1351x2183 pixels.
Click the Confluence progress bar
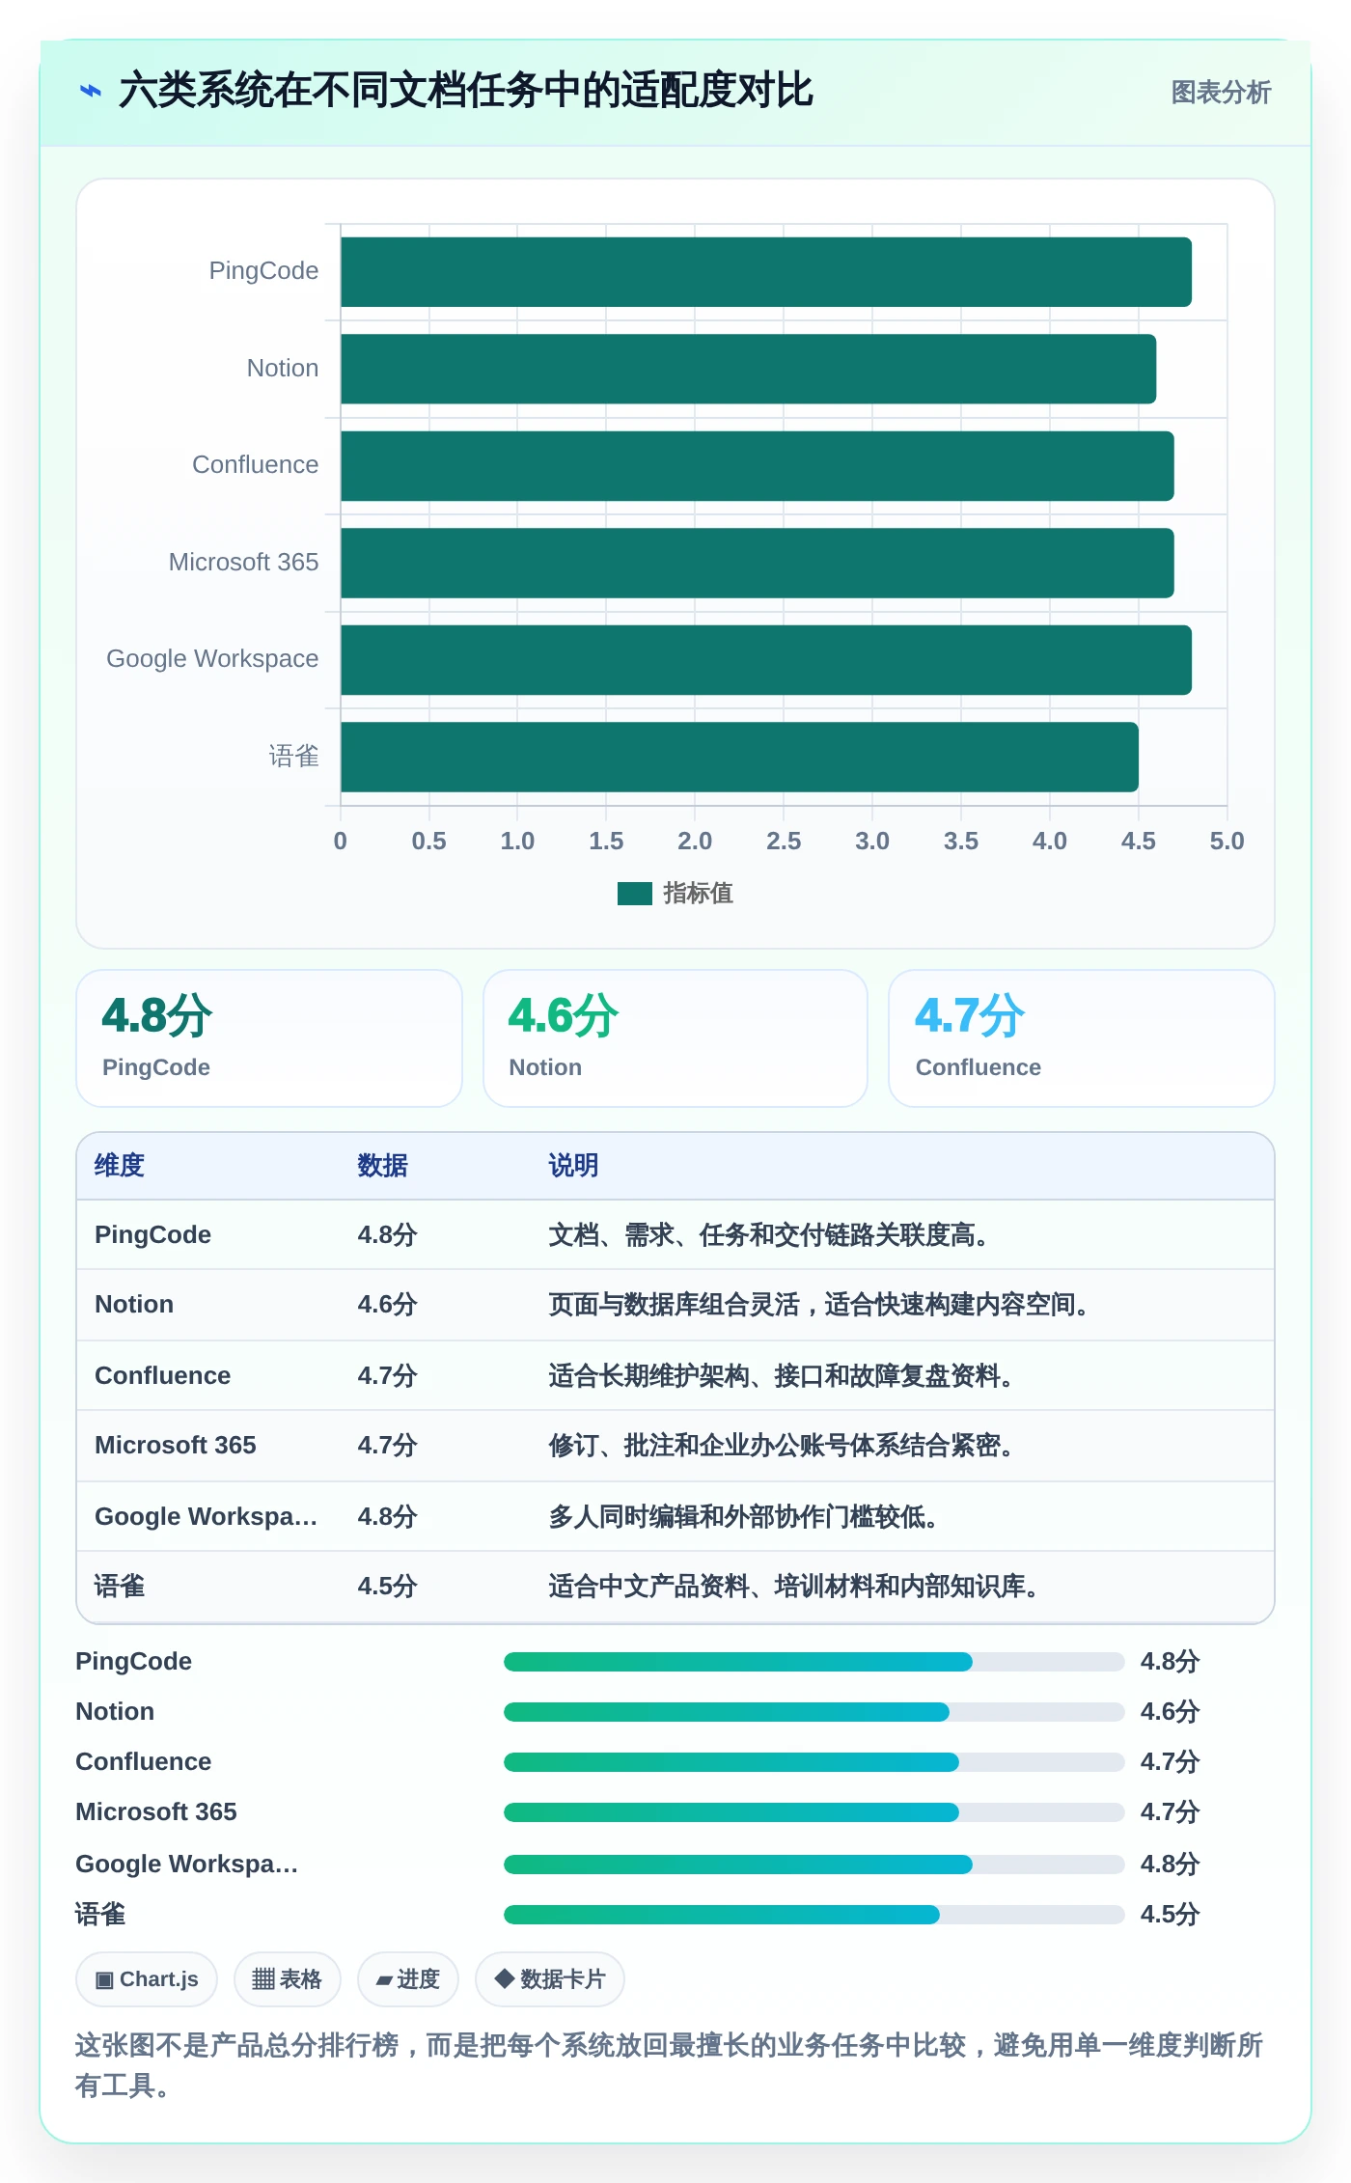tap(813, 1762)
